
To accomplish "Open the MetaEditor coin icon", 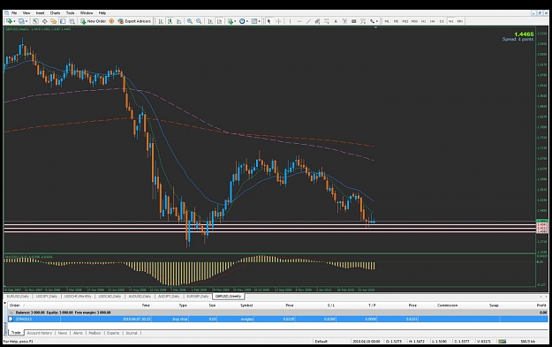I will coord(111,21).
